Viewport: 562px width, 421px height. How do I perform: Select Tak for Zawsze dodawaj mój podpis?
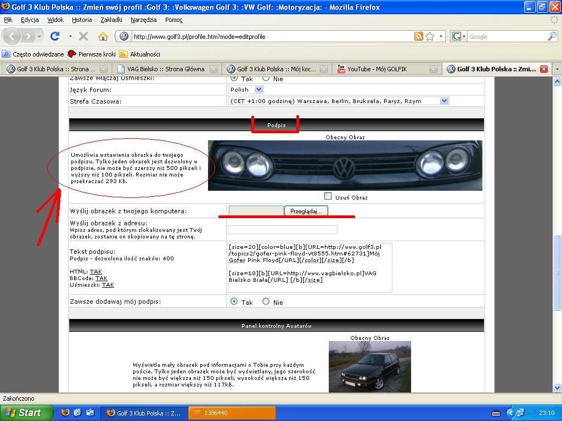click(x=234, y=301)
